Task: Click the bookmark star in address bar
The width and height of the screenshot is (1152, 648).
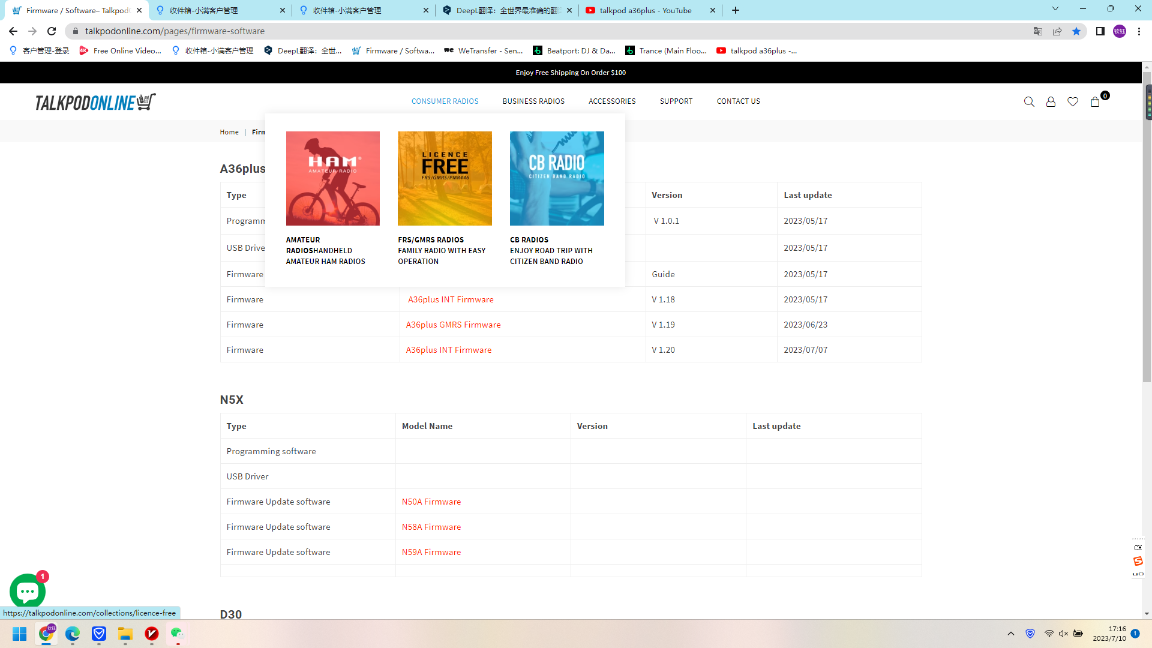Action: coord(1076,31)
